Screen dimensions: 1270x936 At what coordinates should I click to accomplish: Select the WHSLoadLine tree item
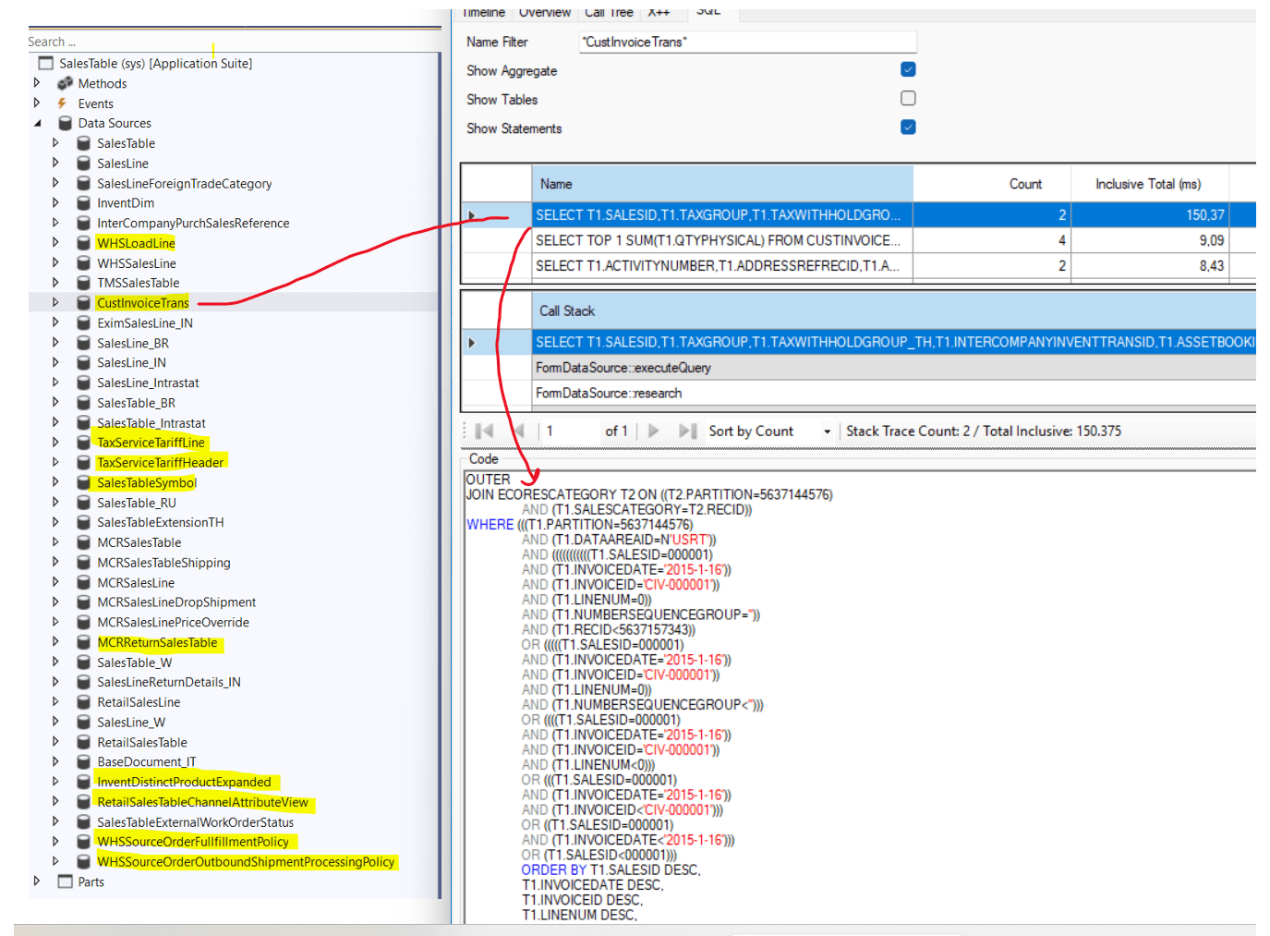136,243
